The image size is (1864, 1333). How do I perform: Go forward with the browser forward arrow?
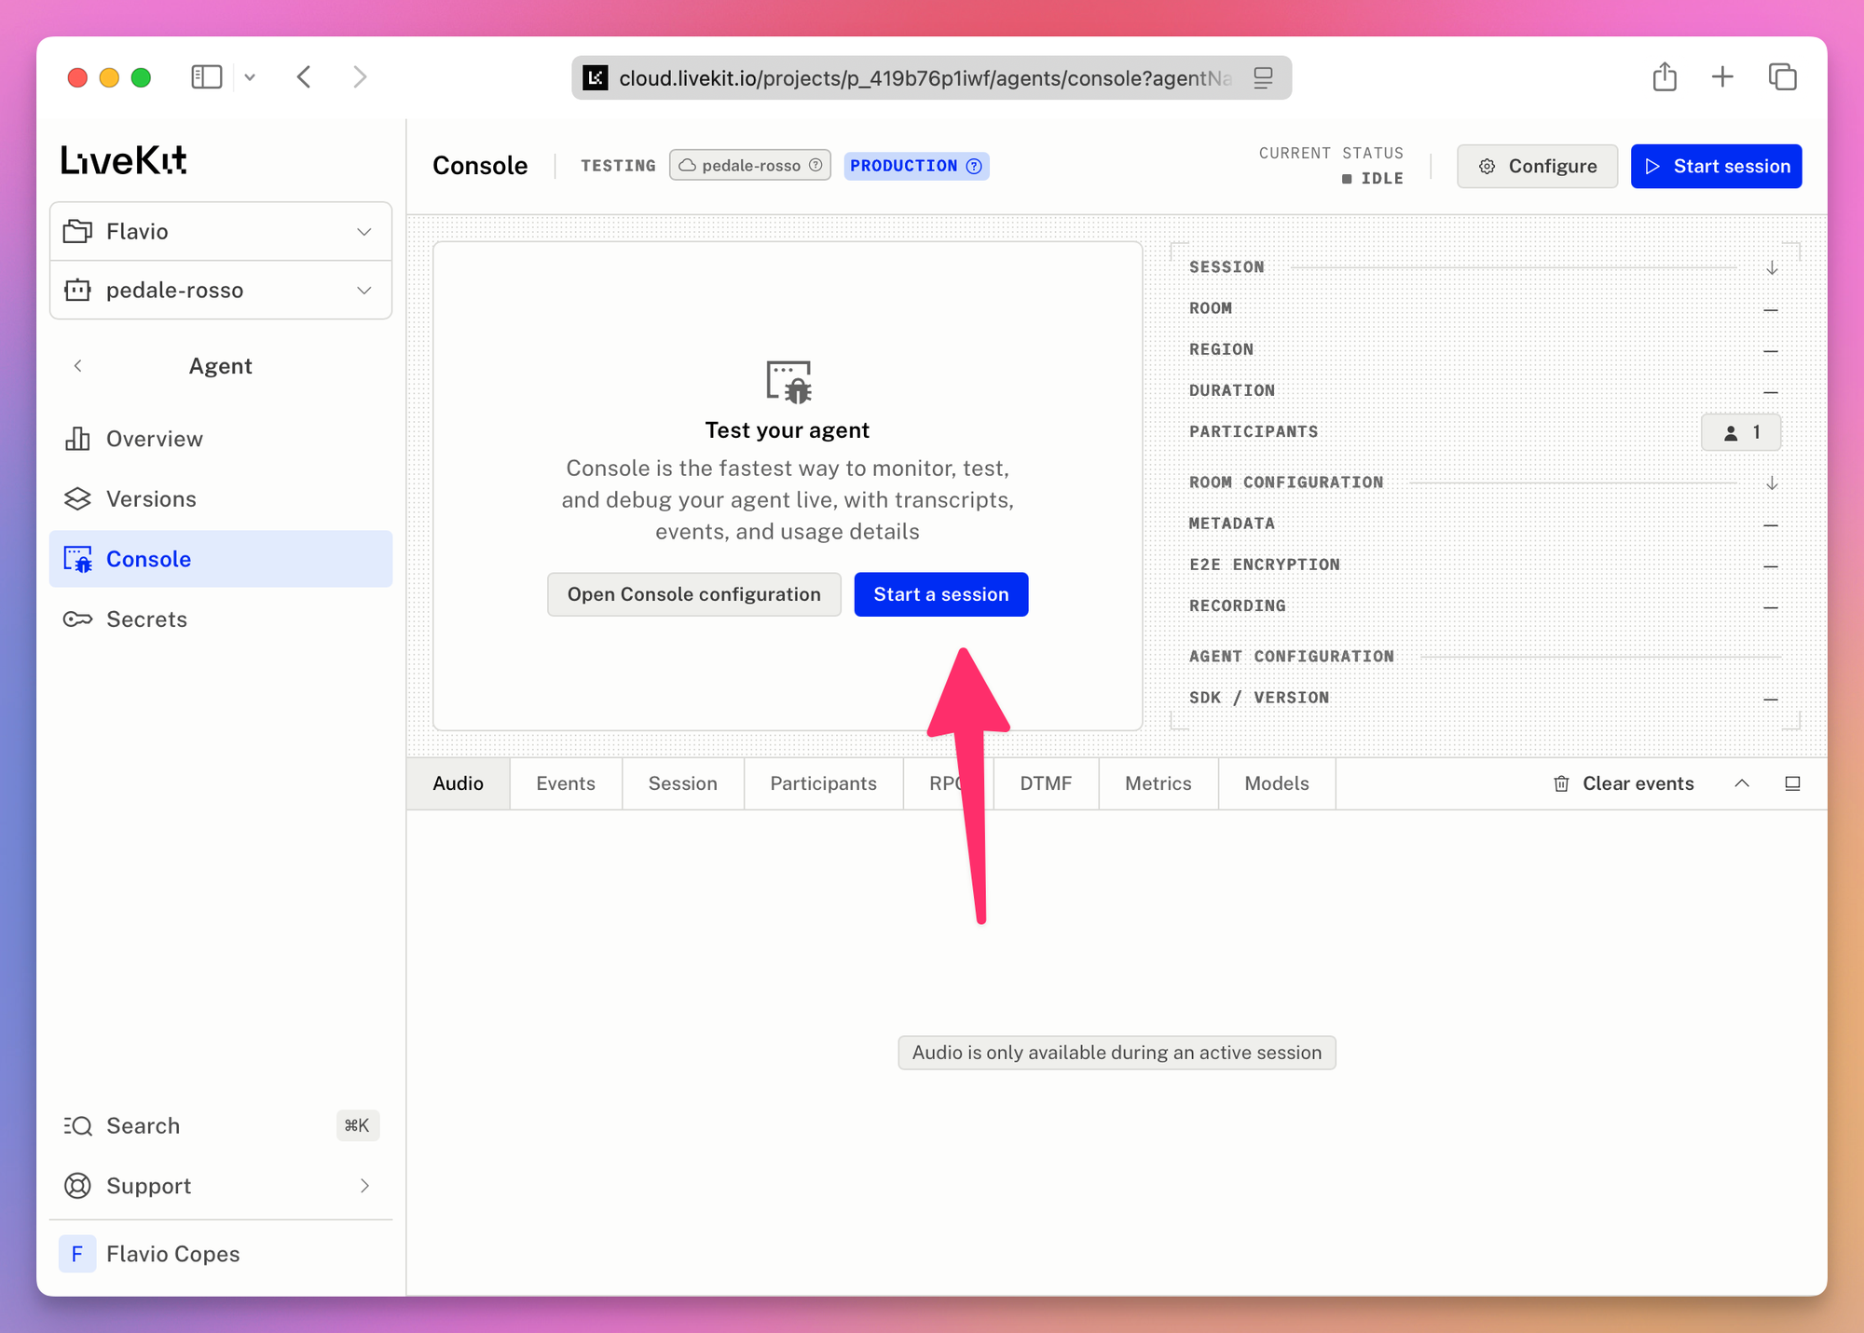(x=361, y=77)
